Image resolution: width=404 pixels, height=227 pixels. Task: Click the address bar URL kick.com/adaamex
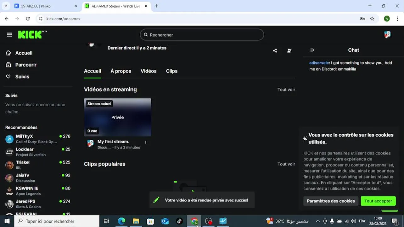(63, 19)
